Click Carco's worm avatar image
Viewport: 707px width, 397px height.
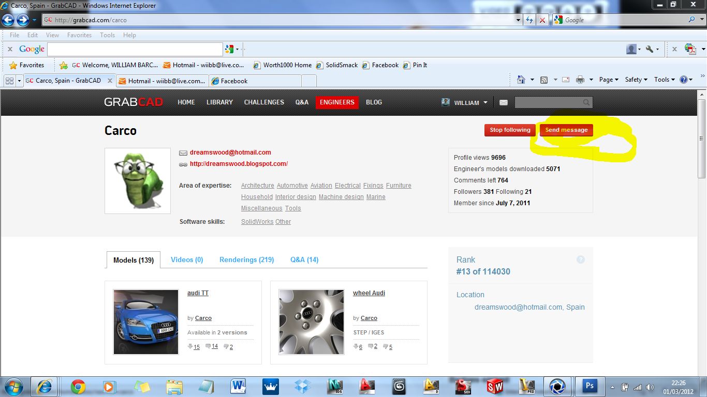tap(138, 181)
